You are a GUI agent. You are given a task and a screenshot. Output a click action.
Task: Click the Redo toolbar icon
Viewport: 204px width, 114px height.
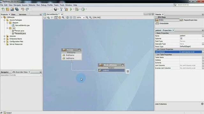coord(27,9)
